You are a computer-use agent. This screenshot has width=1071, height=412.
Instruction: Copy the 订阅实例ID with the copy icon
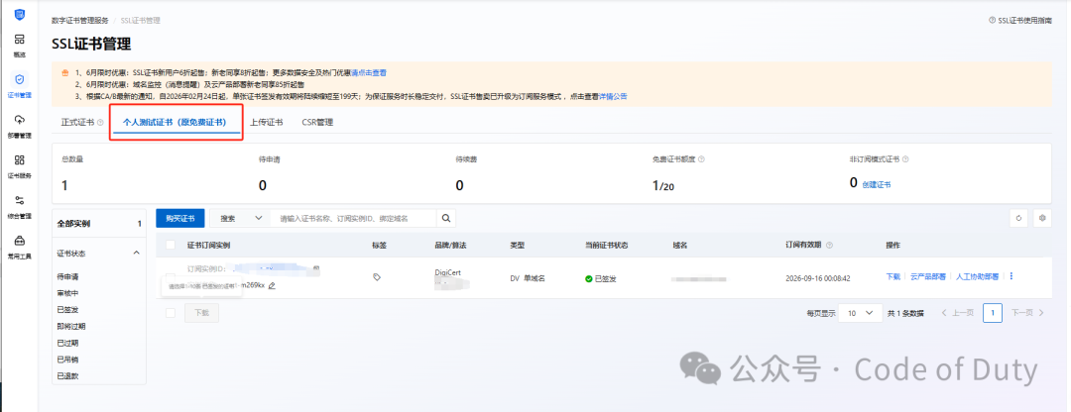coord(315,268)
